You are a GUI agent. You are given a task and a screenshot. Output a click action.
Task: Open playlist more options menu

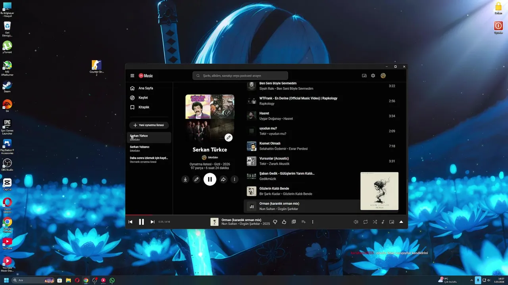click(x=234, y=179)
